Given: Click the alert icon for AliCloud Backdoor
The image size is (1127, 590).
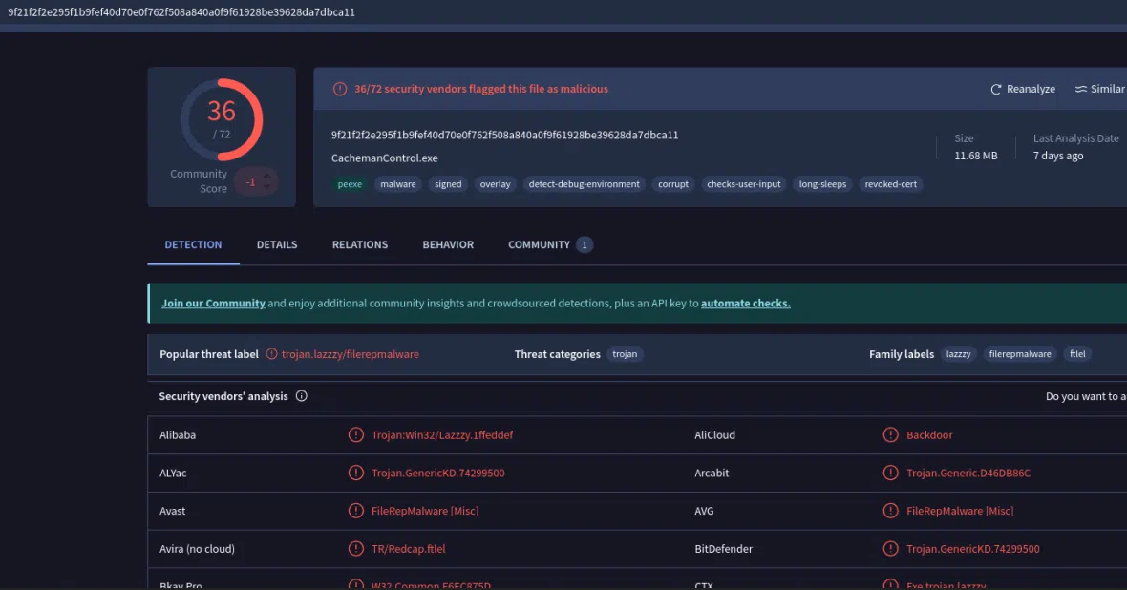Looking at the screenshot, I should [890, 435].
